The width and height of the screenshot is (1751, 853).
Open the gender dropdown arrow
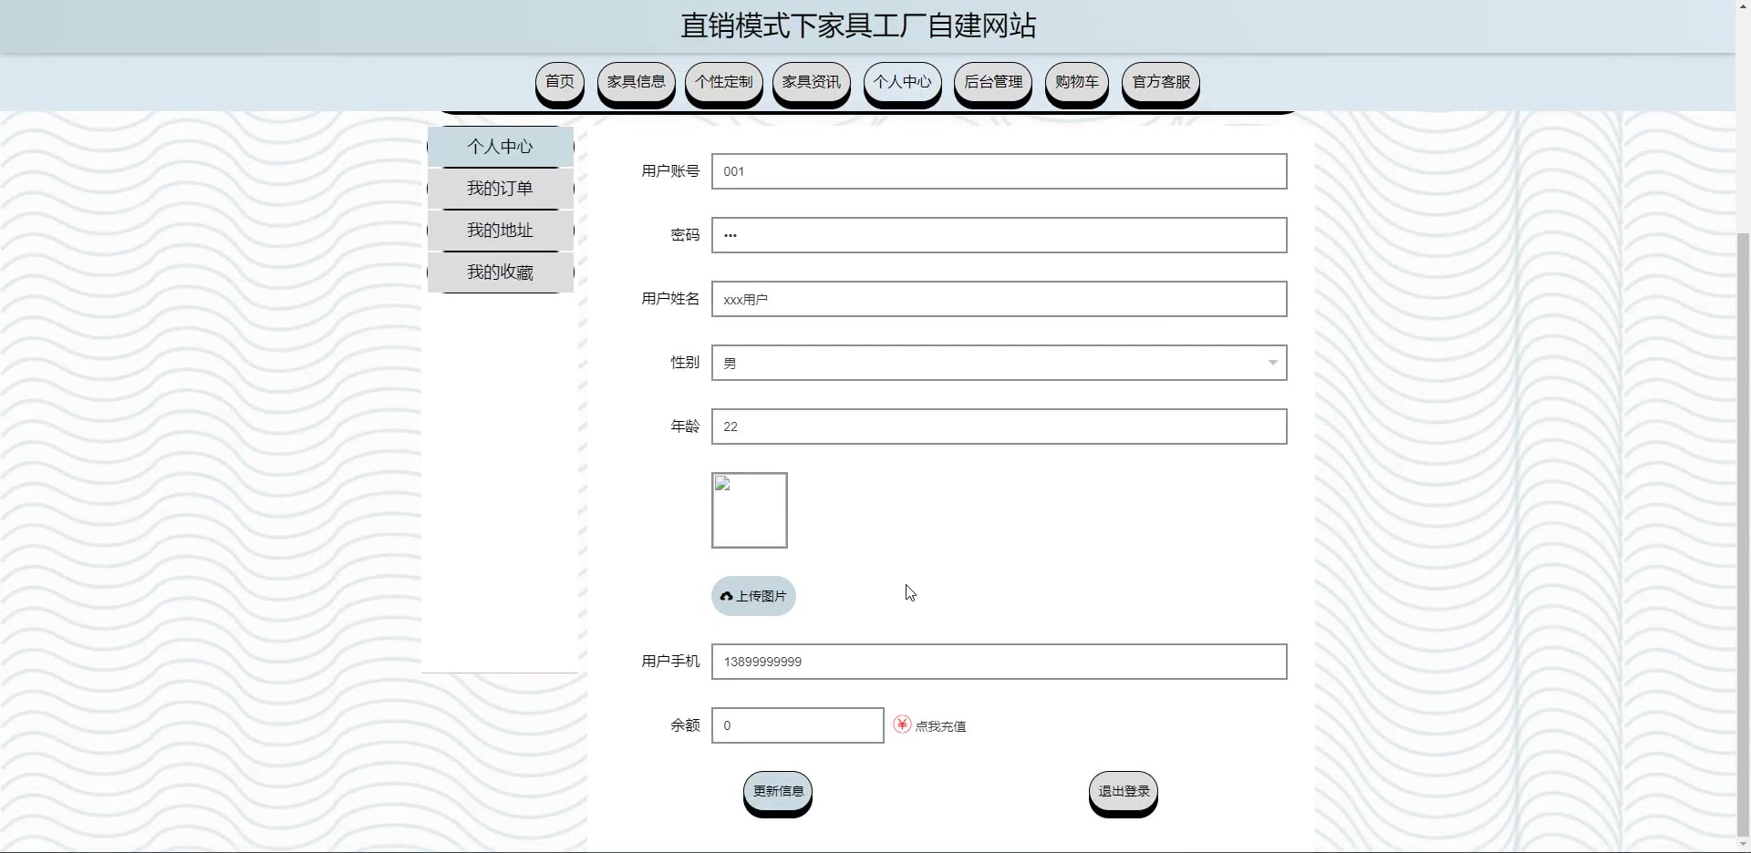(1272, 363)
